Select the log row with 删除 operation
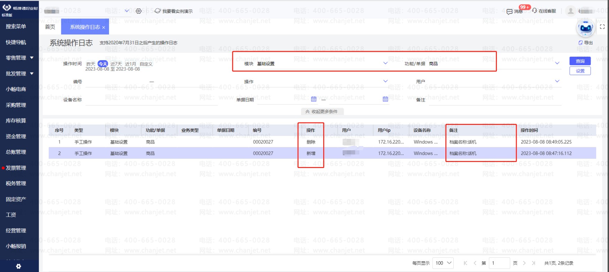Viewport: 609px width, 272px height. (322, 142)
